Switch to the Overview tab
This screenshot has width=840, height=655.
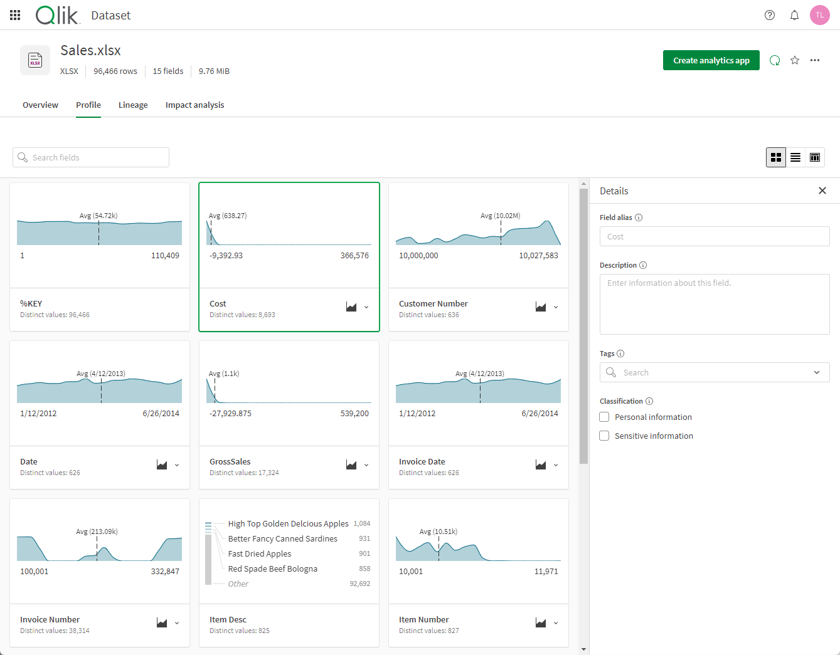point(40,105)
